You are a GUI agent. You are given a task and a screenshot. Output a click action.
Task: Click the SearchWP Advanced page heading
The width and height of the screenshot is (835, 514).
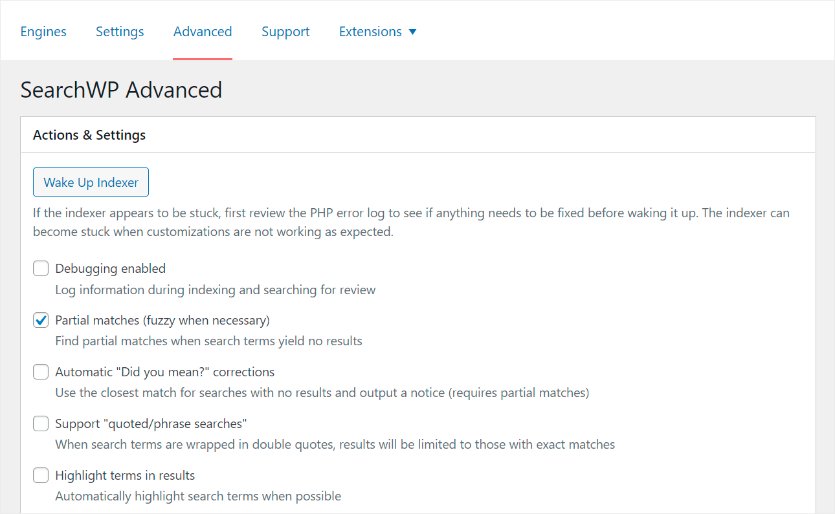click(x=121, y=90)
